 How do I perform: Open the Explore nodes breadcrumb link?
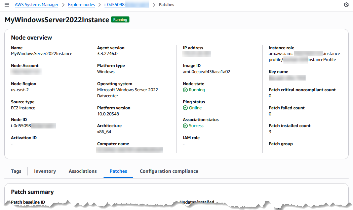81,4
